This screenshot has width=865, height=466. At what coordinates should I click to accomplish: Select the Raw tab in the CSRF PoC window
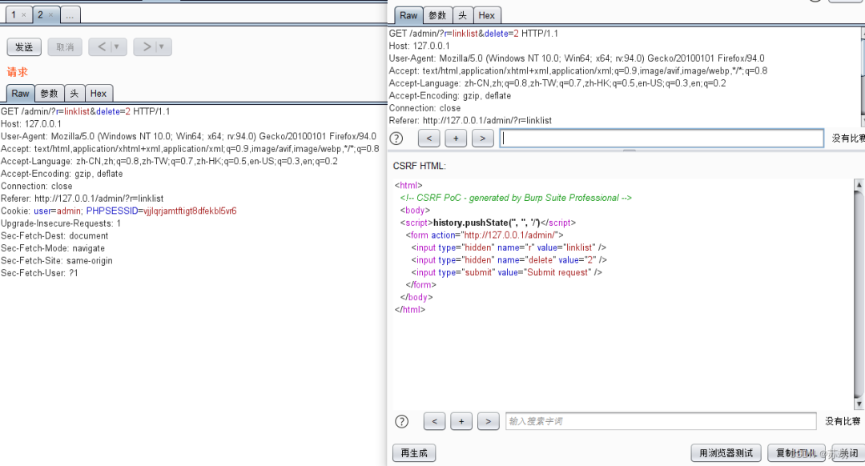(408, 15)
